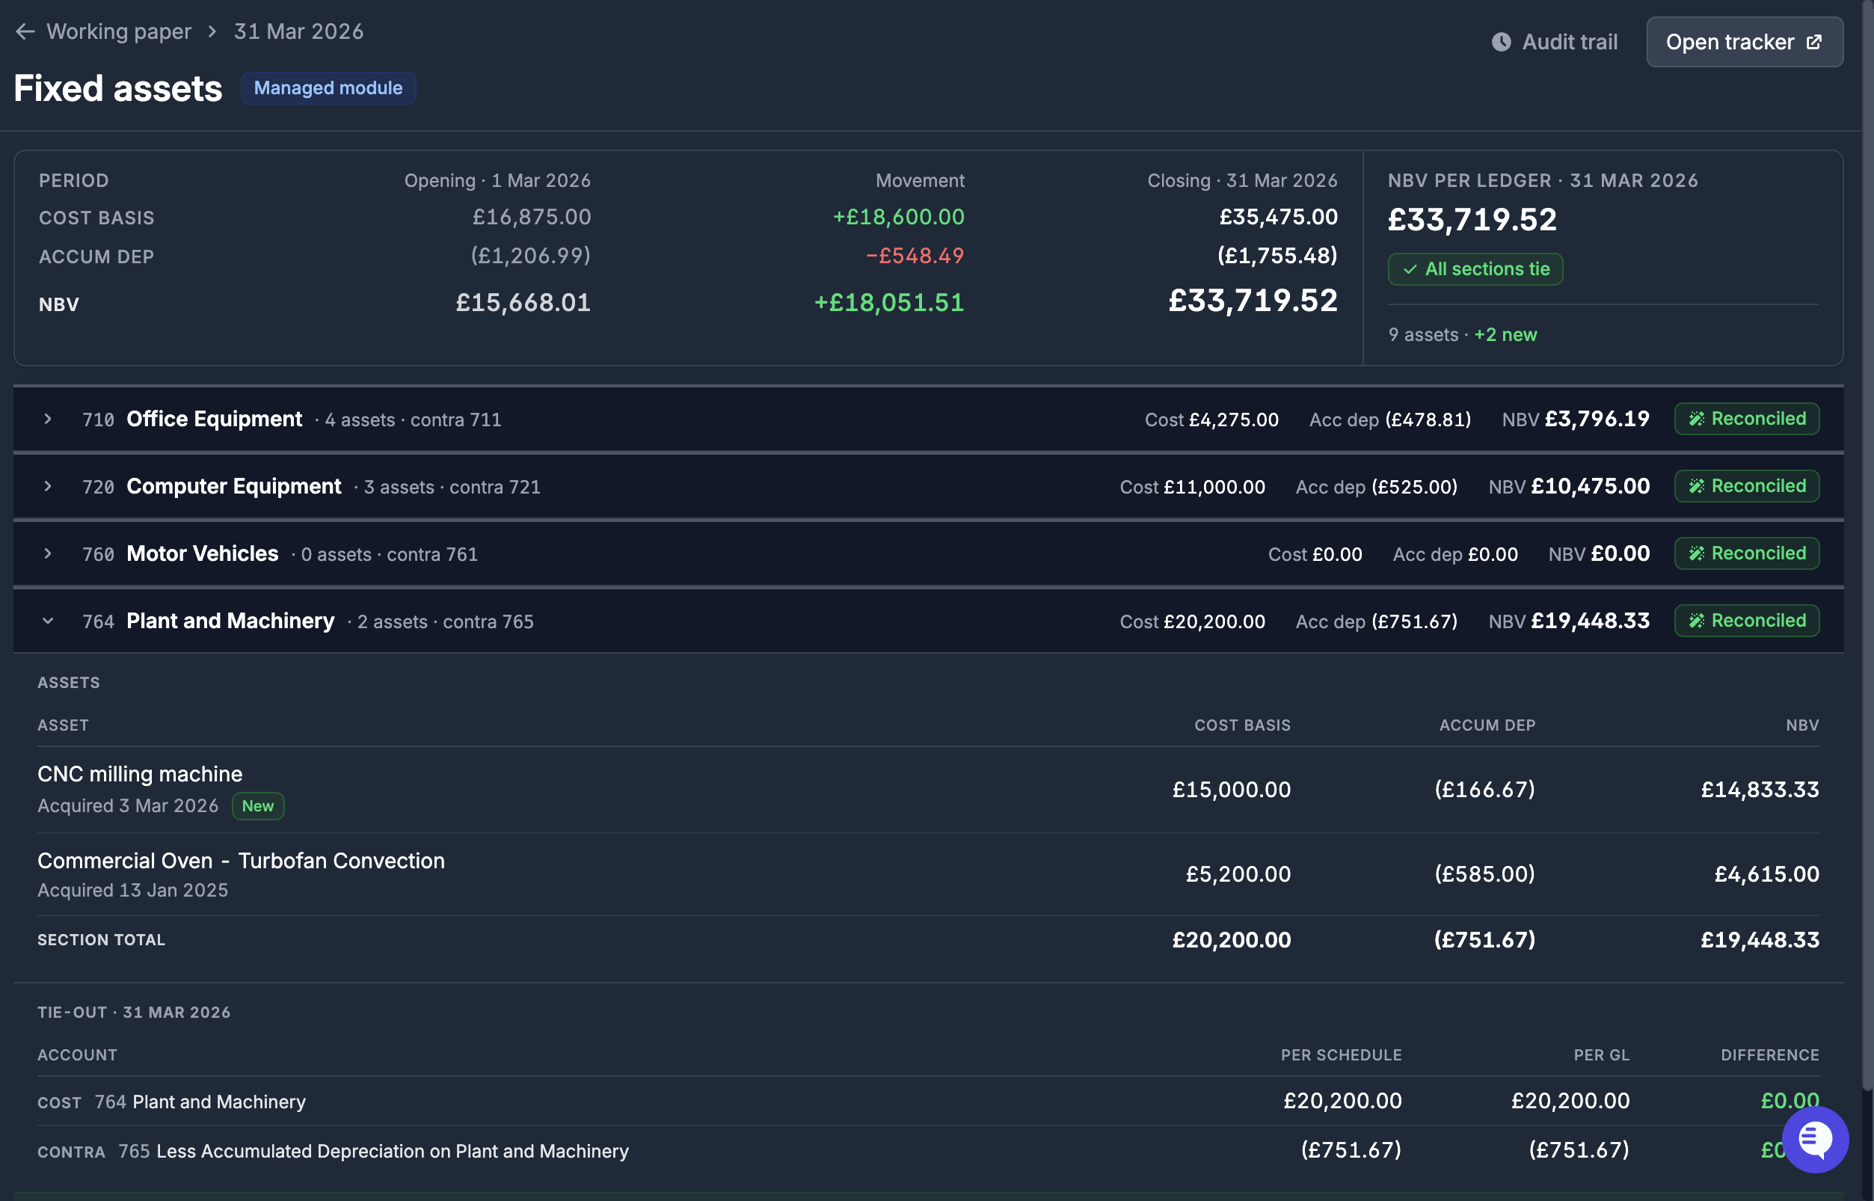
Task: Click CNC milling machine cost basis £15,000.00
Action: point(1232,789)
